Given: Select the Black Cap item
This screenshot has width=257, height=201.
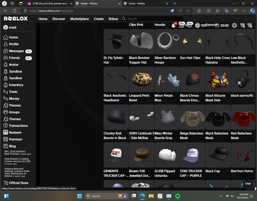Looking at the screenshot, I should [218, 155].
